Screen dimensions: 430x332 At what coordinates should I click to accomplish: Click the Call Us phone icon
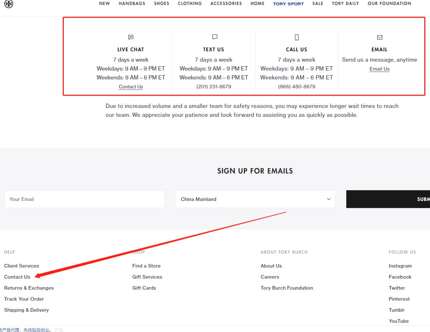[297, 37]
